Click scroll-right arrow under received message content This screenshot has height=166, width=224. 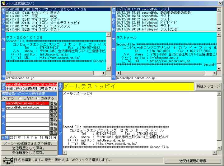tap(104, 73)
